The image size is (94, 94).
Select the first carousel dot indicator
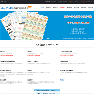point(47,39)
